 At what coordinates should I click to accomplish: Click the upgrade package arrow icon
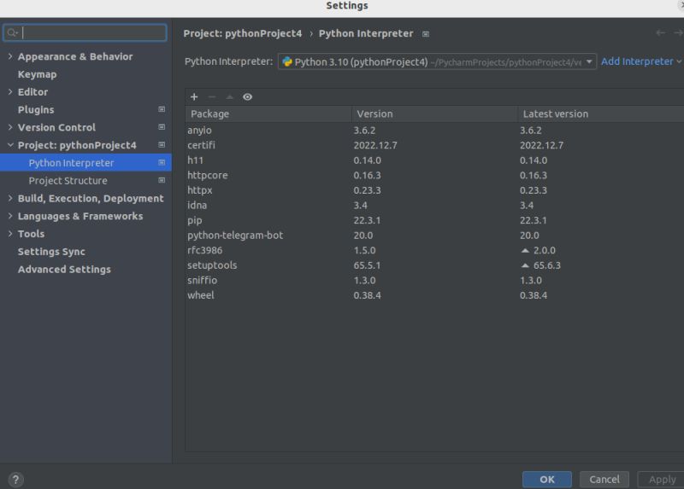pos(229,96)
